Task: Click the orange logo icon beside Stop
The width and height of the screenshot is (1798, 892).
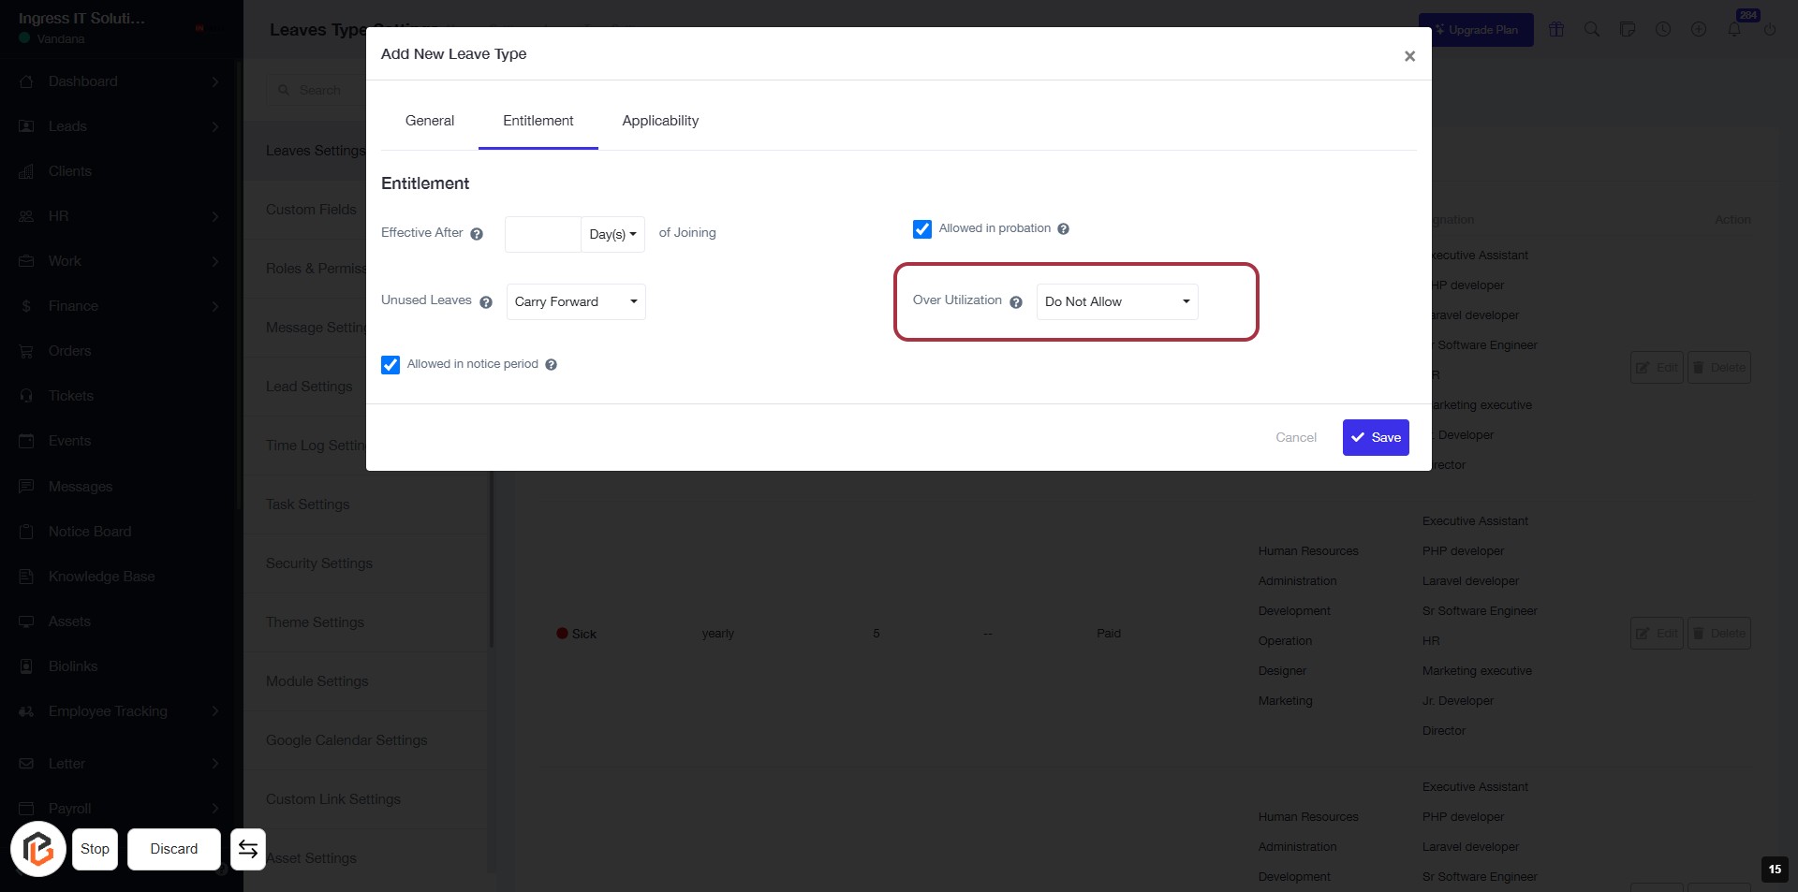Action: pos(38,849)
